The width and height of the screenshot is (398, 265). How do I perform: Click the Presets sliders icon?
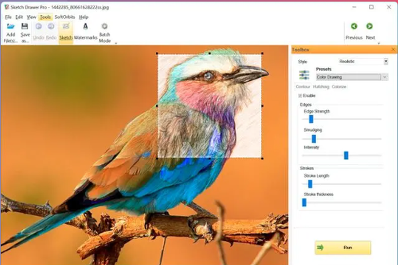pyautogui.click(x=304, y=74)
